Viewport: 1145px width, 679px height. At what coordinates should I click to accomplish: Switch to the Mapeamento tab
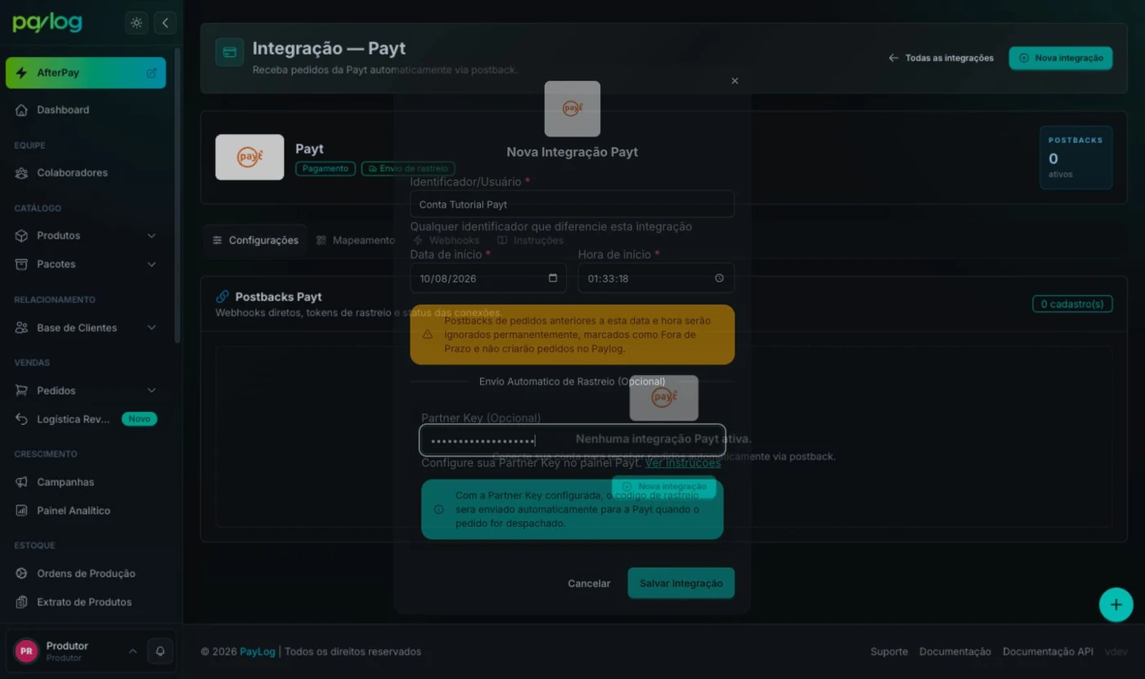click(355, 240)
